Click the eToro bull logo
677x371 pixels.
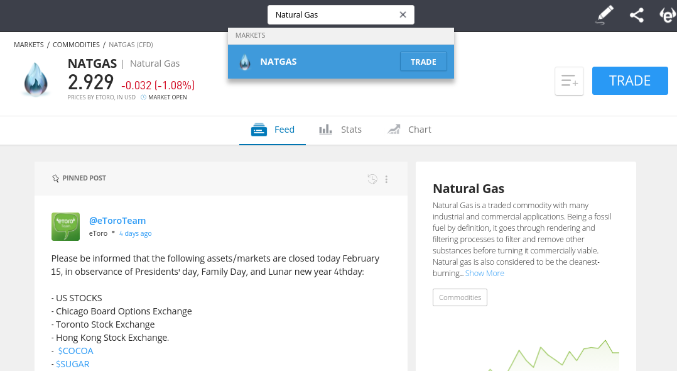click(x=667, y=15)
